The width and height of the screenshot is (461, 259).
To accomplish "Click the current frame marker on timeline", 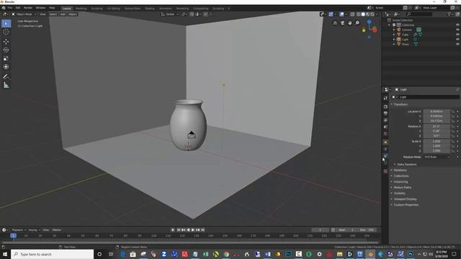I will point(13,235).
